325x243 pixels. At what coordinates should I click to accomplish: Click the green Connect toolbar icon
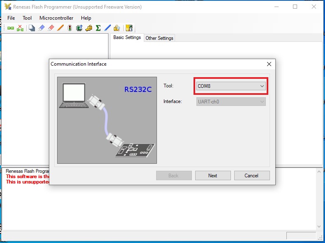[x=10, y=28]
